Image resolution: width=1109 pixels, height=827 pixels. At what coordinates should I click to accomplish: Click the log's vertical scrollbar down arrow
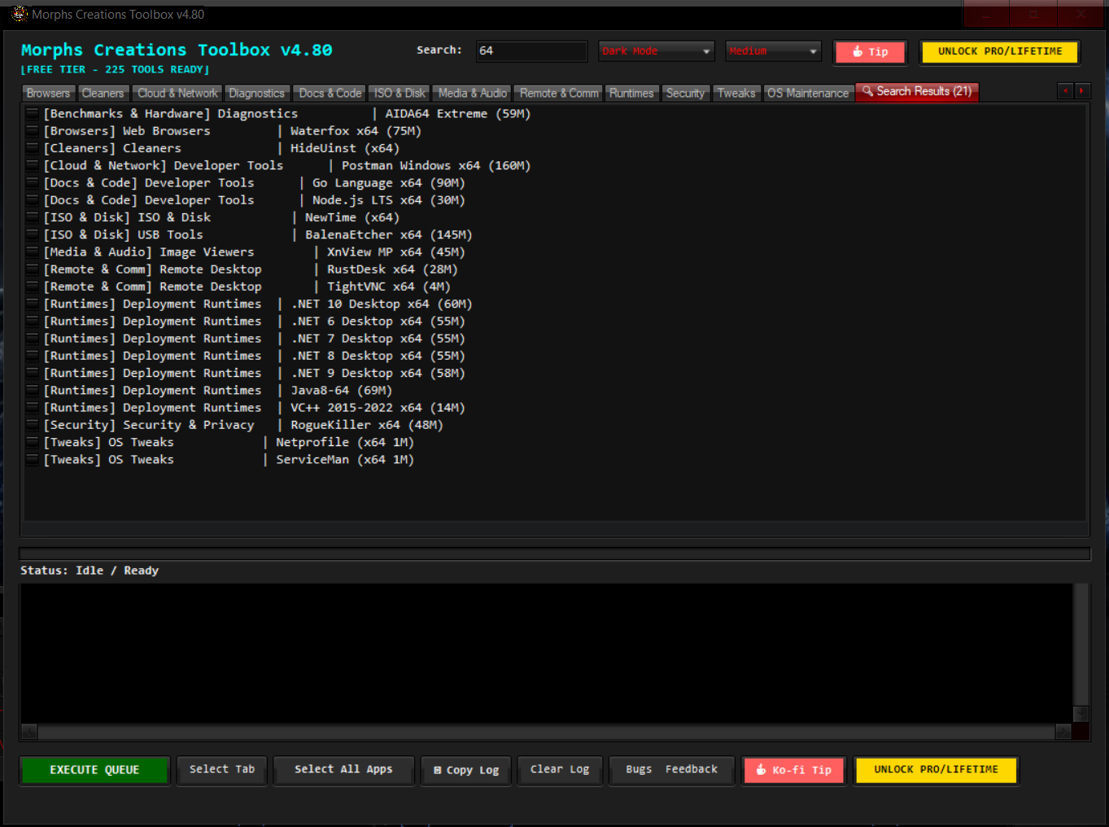coord(1081,714)
